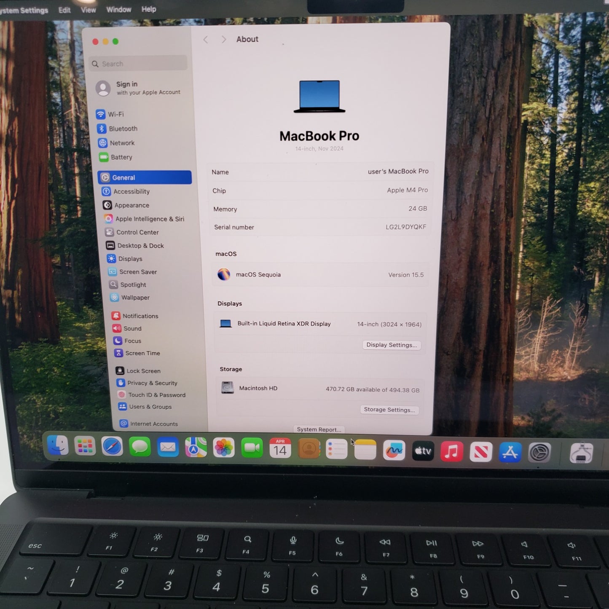Launch Music app from Dock
The image size is (609, 609).
coord(452,451)
